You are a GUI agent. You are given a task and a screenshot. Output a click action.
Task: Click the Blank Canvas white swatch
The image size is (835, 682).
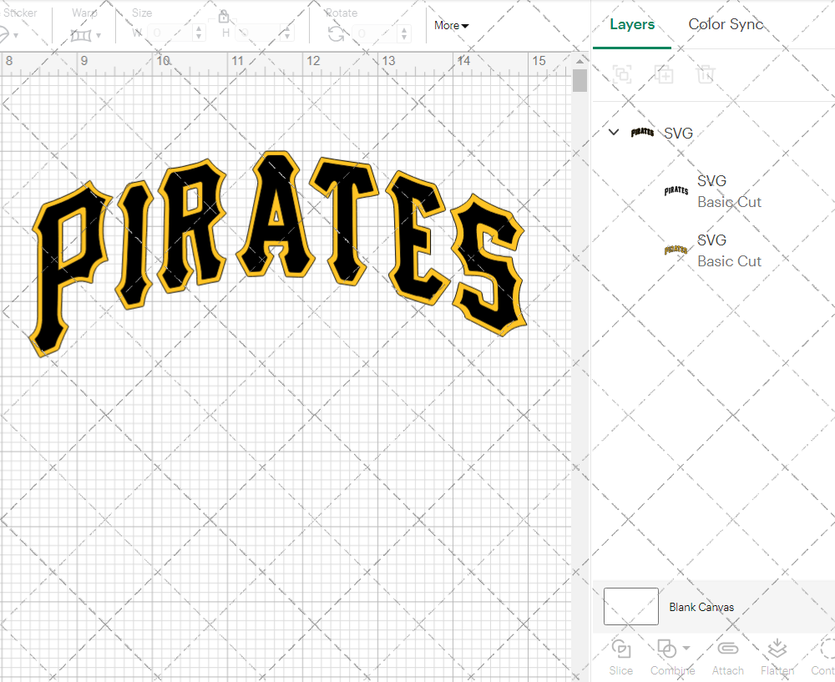(x=631, y=606)
